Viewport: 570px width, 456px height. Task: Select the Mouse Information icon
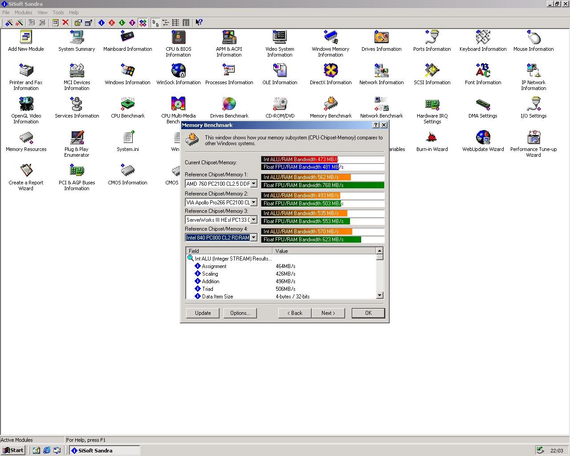click(533, 41)
